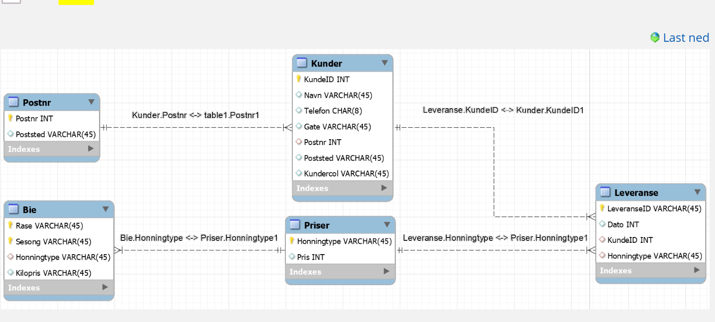Click the Bie table icon
715x322 pixels.
tap(14, 209)
